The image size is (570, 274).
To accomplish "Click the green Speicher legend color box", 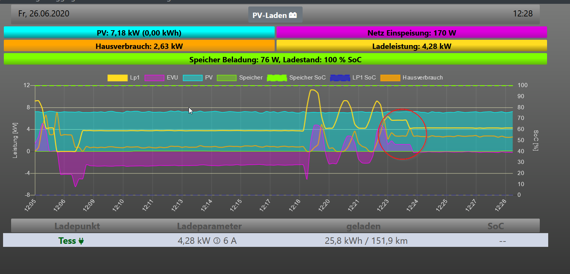I will coord(226,78).
